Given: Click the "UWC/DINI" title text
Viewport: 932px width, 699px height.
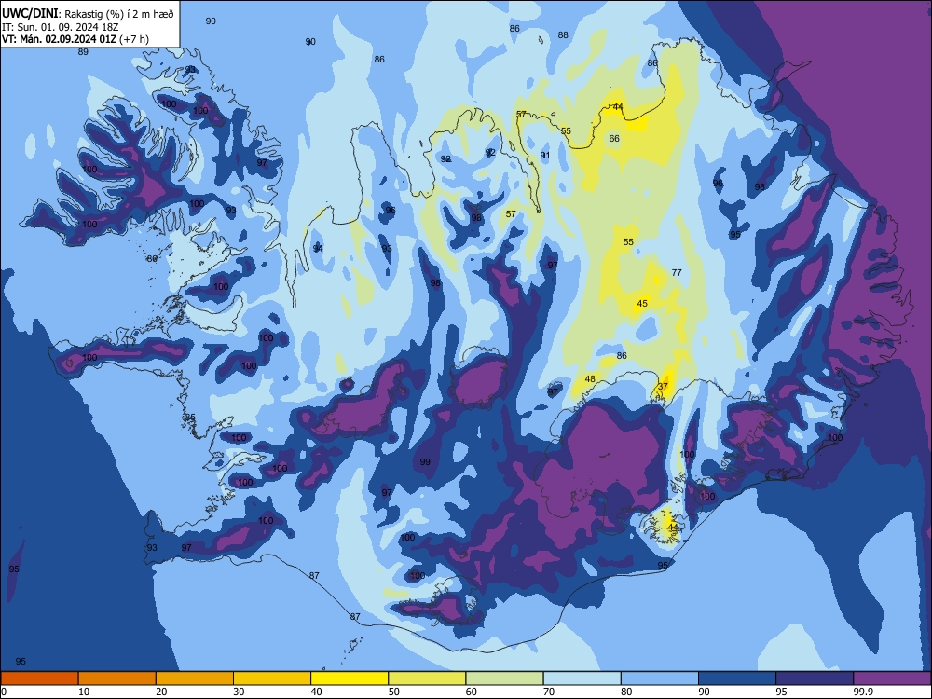Looking at the screenshot, I should 30,13.
